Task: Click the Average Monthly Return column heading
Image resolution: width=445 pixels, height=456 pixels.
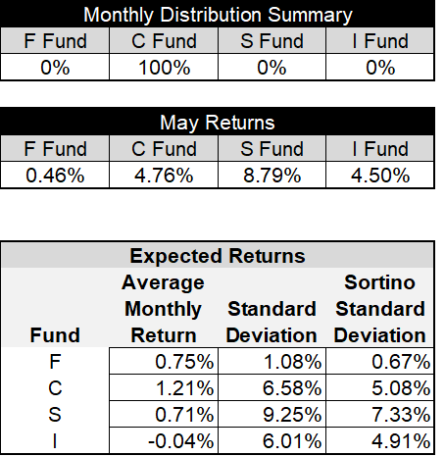Action: click(164, 309)
